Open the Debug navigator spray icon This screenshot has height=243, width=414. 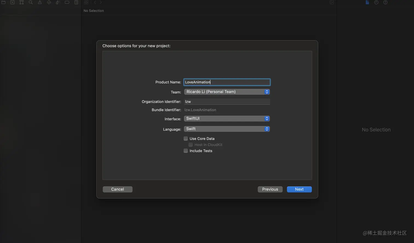[x=58, y=2]
